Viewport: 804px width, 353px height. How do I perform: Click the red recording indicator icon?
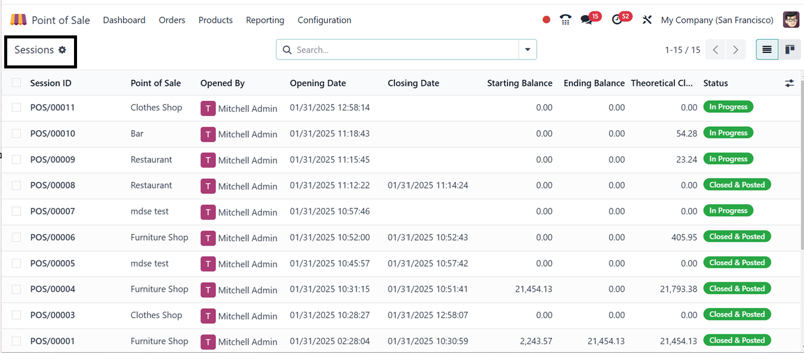546,20
